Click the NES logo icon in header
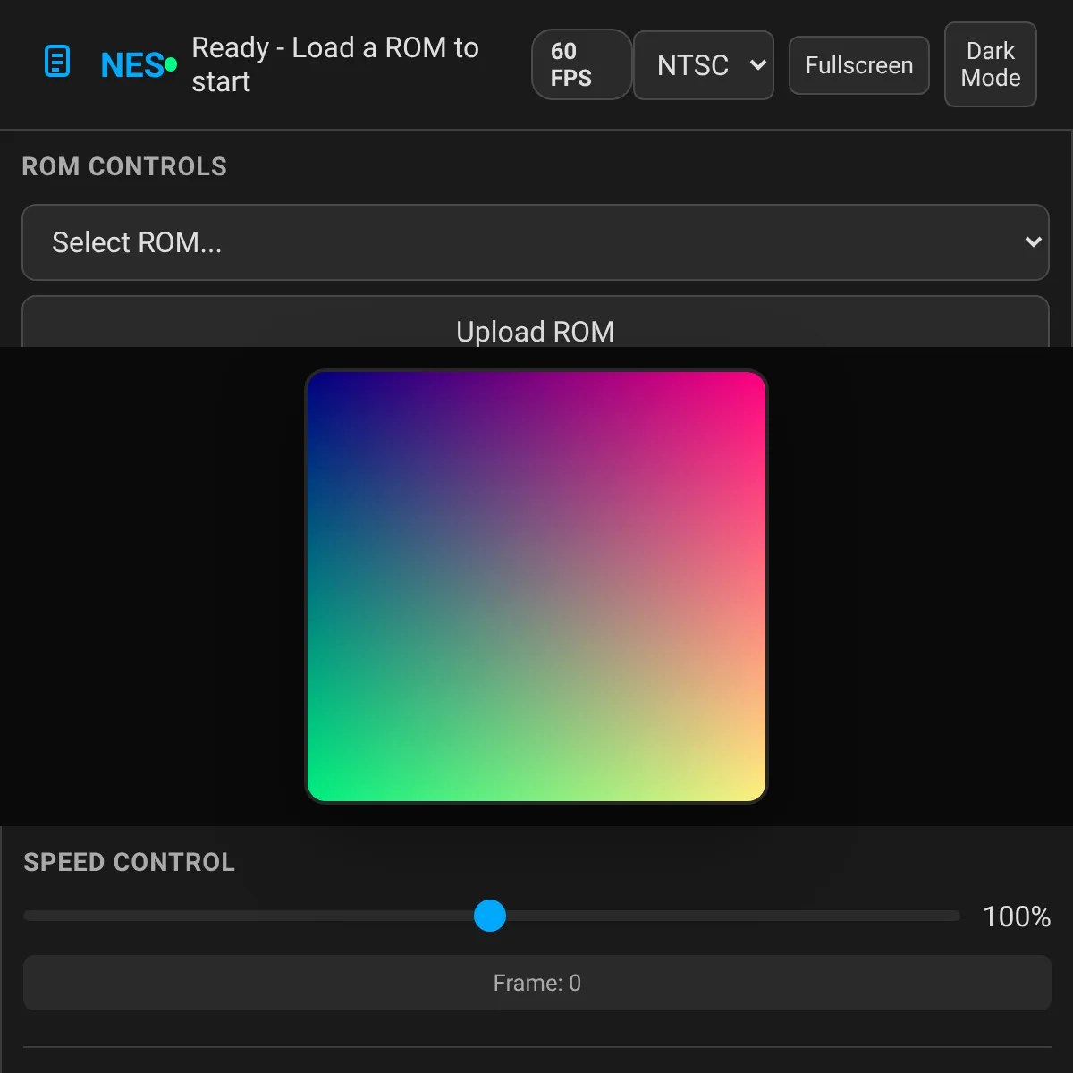Screen dimensions: 1073x1073 pyautogui.click(x=57, y=62)
